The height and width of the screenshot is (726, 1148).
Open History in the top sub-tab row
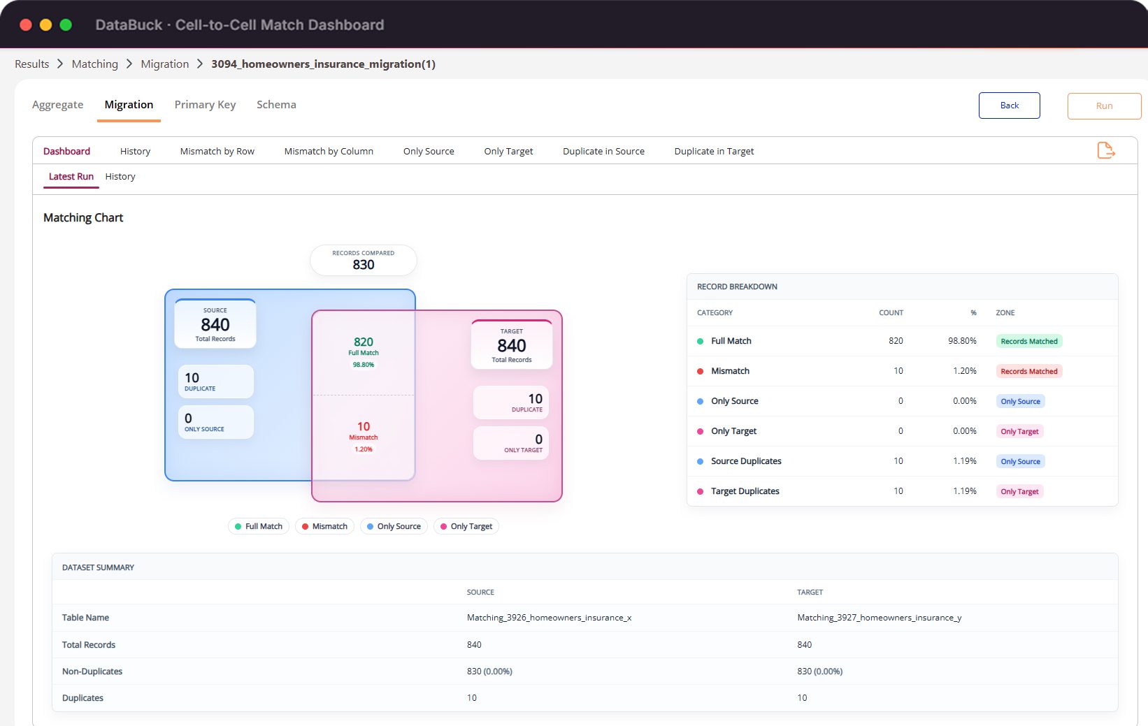135,151
